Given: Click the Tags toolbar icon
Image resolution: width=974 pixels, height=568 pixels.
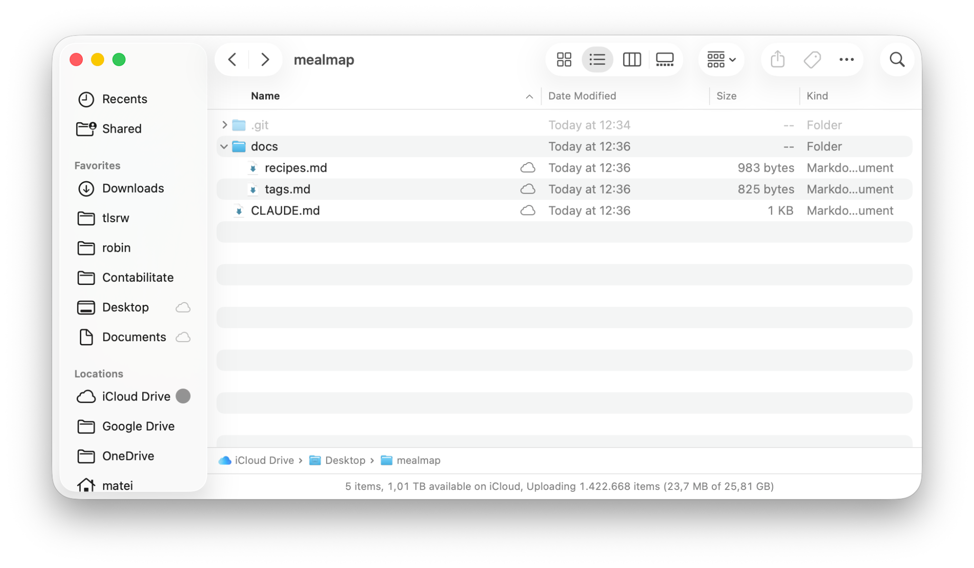Looking at the screenshot, I should [812, 59].
